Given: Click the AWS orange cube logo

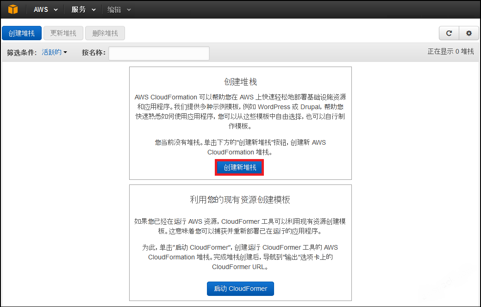Looking at the screenshot, I should [x=13, y=10].
